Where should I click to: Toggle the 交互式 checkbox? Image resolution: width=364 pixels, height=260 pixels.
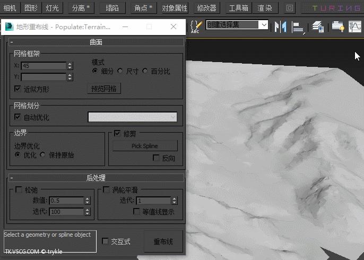click(x=105, y=241)
